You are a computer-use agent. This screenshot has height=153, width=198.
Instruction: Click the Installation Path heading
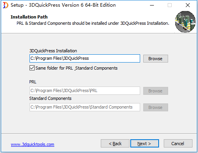point(29,17)
